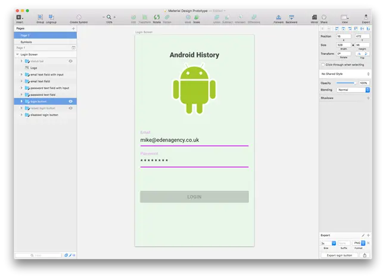386x279 pixels.
Task: Click Export login button
Action: click(339, 255)
